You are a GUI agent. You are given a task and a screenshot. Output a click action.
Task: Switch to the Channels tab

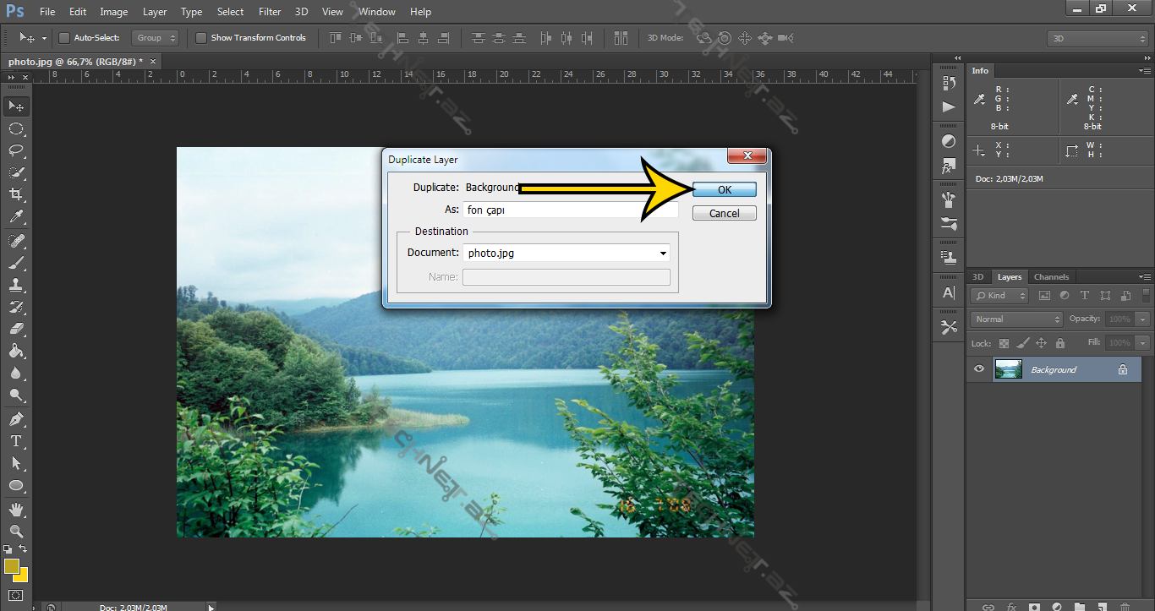pos(1051,277)
